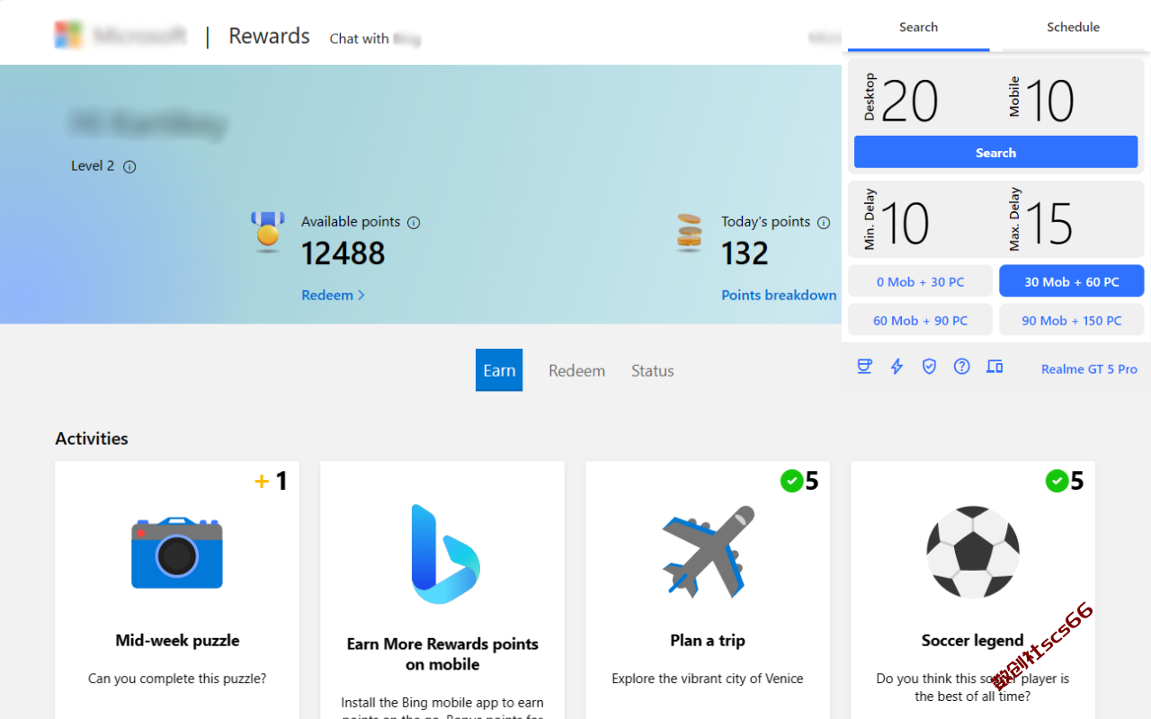Open the Plan a trip card title
This screenshot has width=1151, height=719.
click(x=708, y=641)
